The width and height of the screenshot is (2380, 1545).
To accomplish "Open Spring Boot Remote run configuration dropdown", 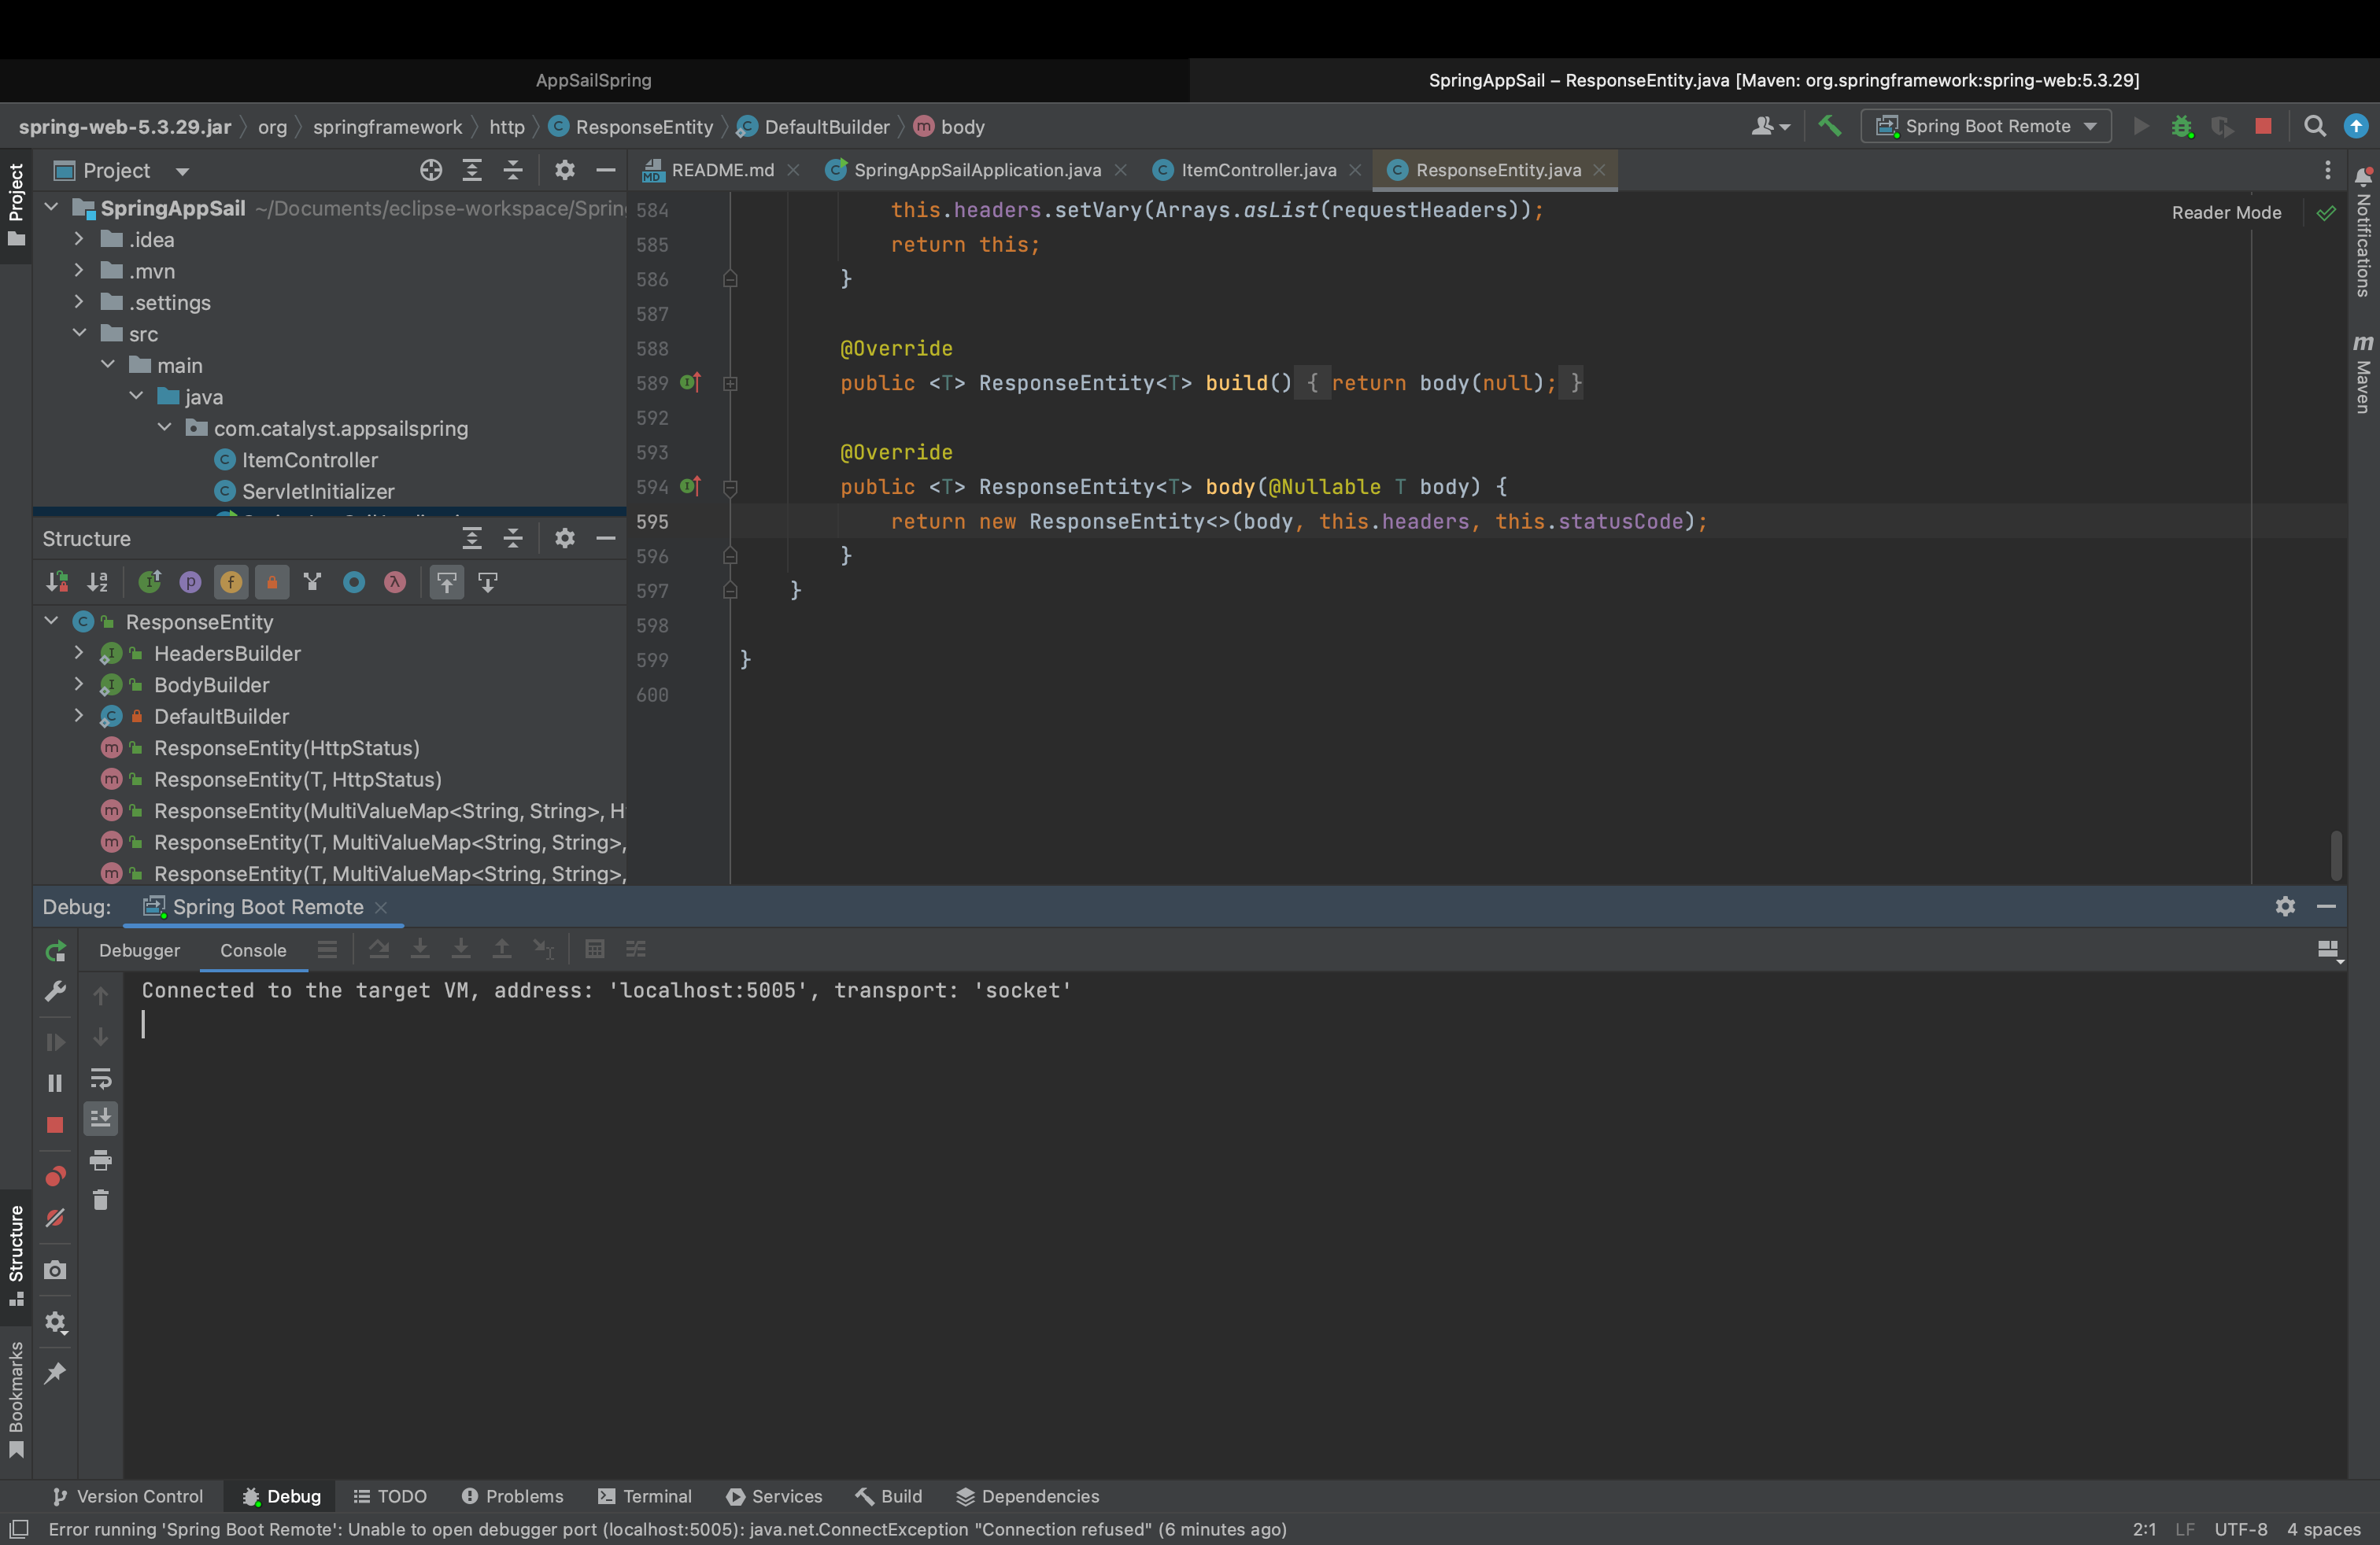I will tap(1985, 126).
